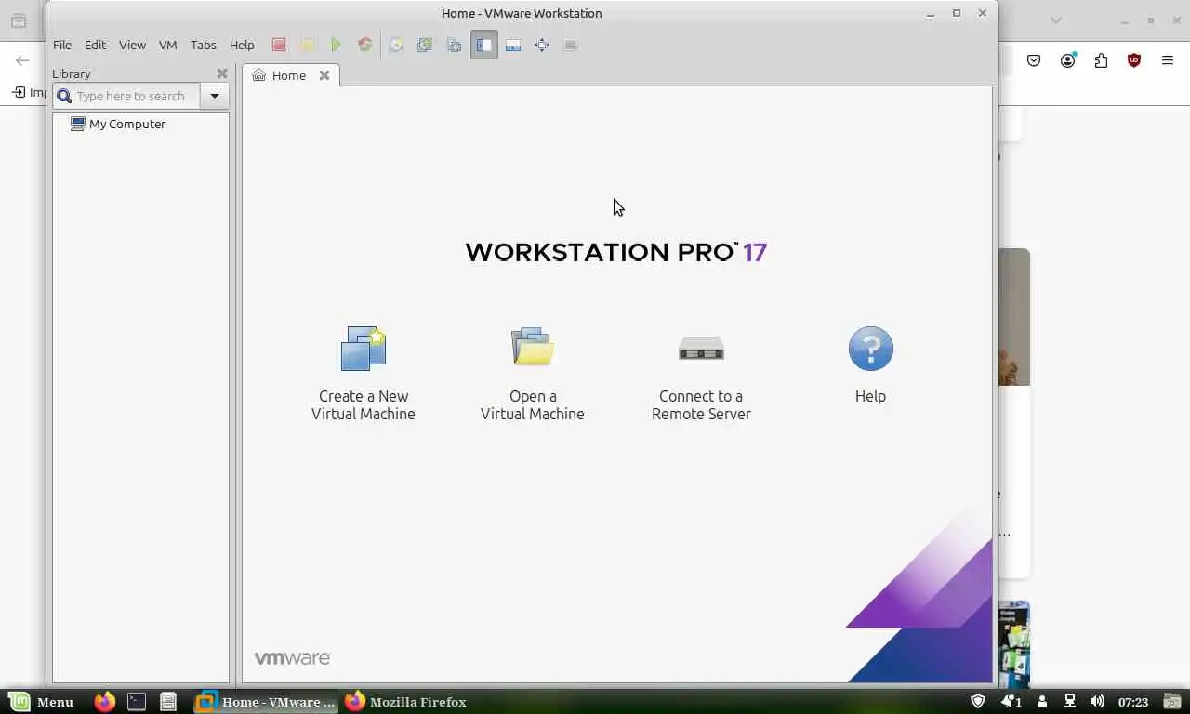Screen dimensions: 1190x714
Task: Click the Open a Virtual Machine folder icon
Action: click(x=533, y=347)
